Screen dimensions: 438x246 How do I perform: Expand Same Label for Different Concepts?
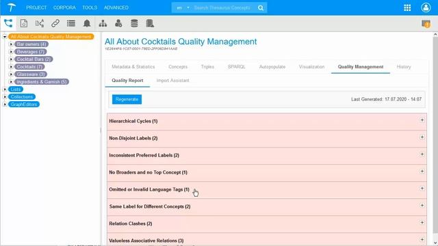click(422, 205)
